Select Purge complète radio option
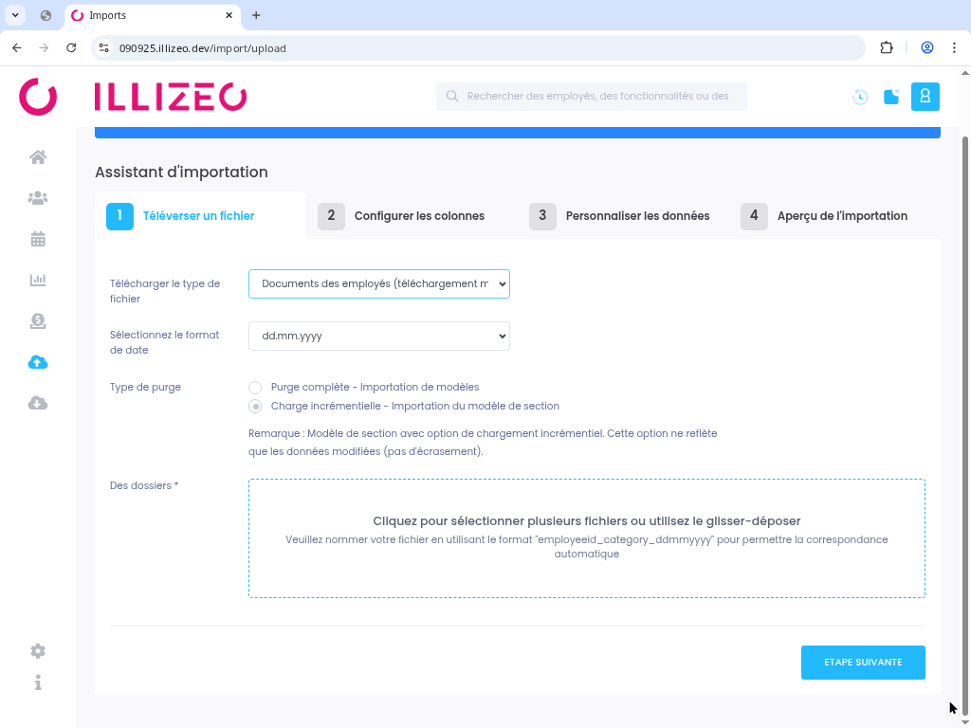This screenshot has height=728, width=971. [255, 388]
